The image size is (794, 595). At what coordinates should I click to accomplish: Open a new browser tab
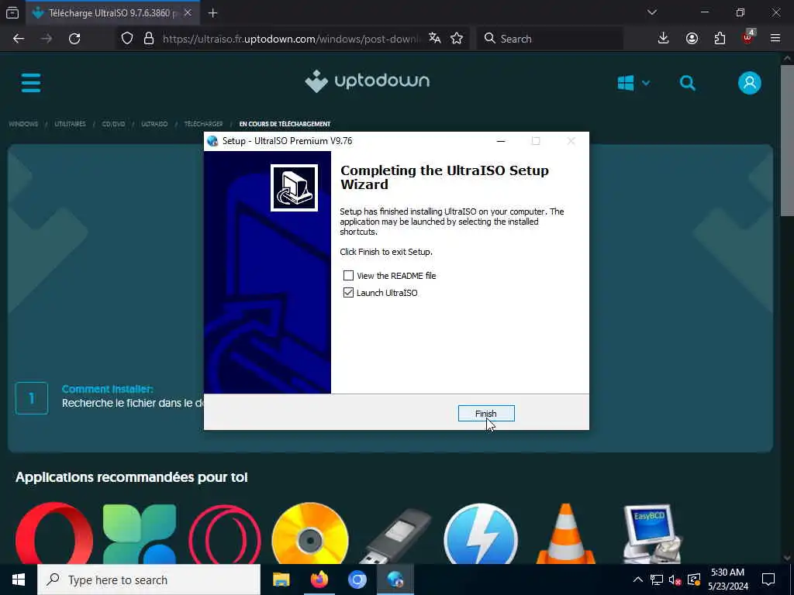212,13
